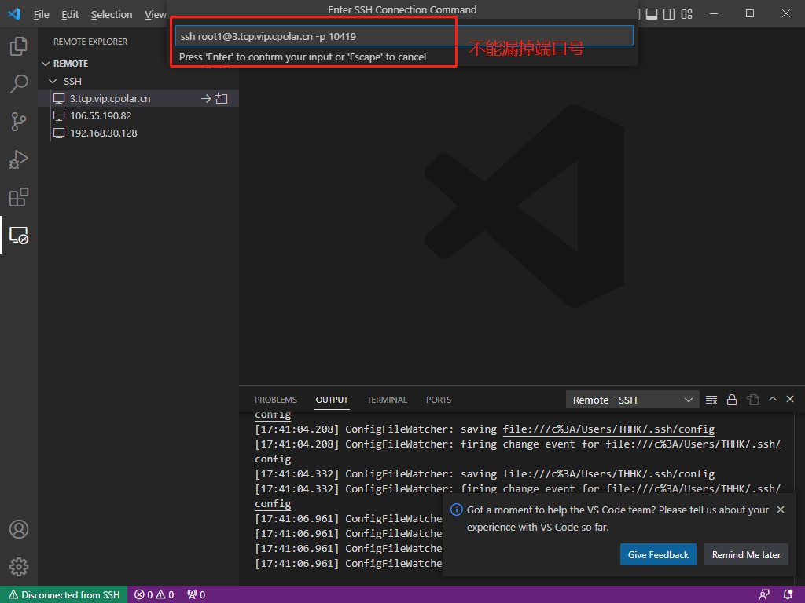Open the Accounts icon
Viewport: 805px width, 603px height.
pyautogui.click(x=19, y=528)
